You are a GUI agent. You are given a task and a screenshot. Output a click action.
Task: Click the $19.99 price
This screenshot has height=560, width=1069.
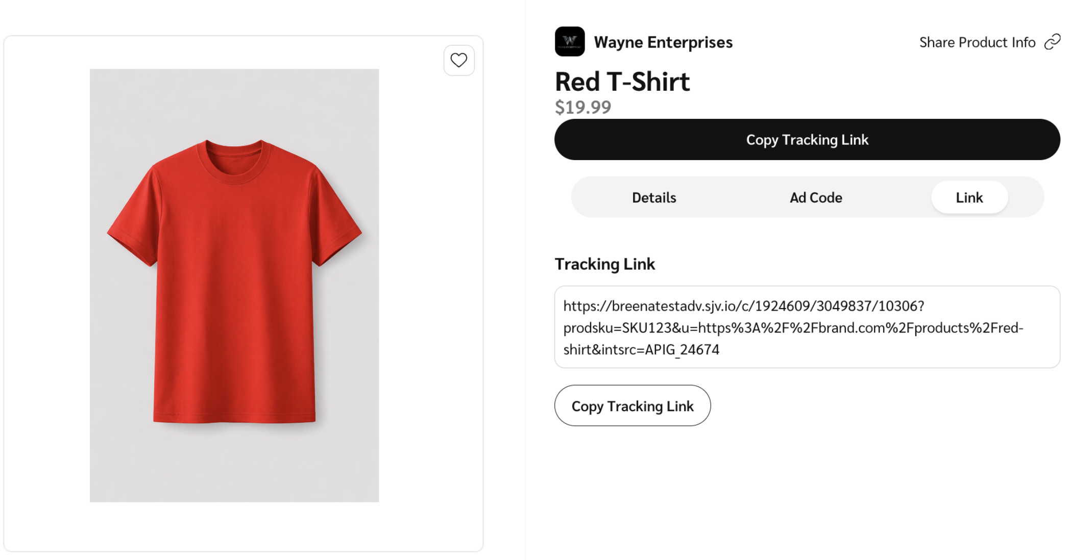pyautogui.click(x=582, y=107)
